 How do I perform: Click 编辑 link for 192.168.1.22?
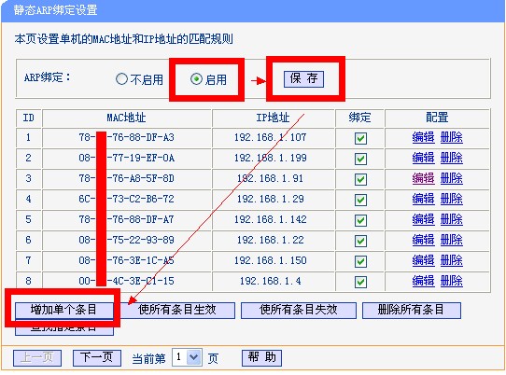click(423, 240)
